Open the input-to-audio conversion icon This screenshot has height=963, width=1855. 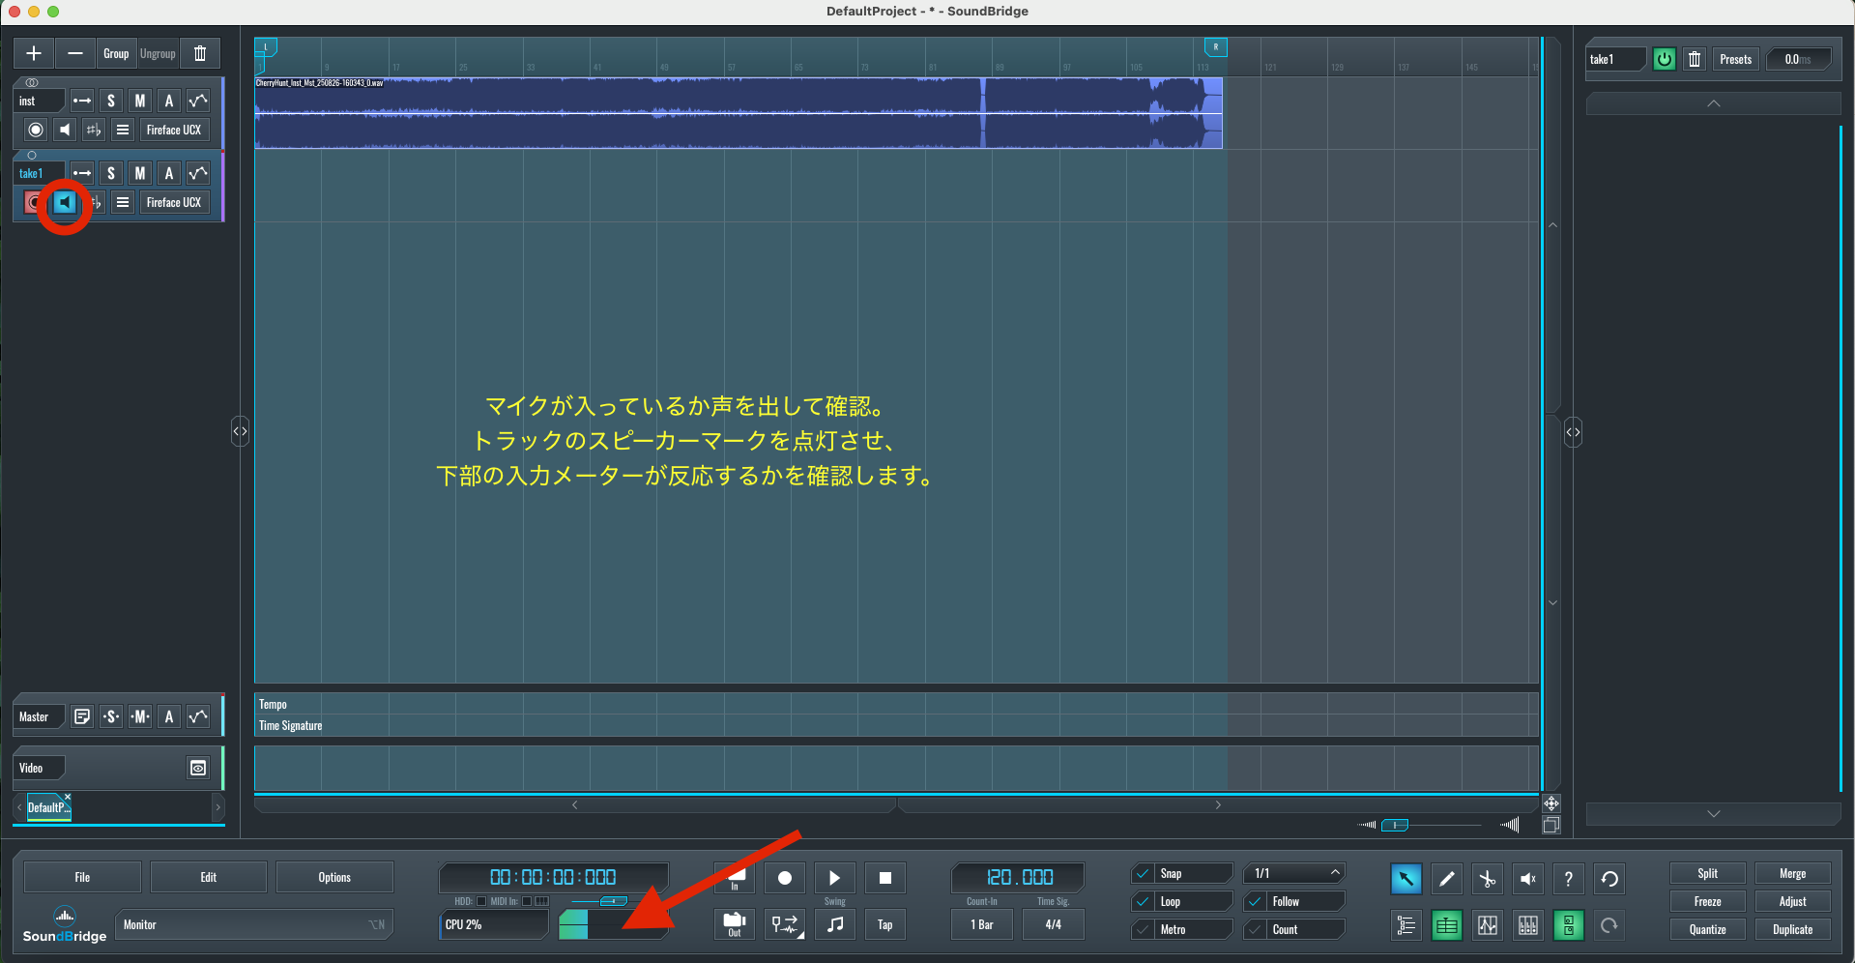[x=785, y=924]
